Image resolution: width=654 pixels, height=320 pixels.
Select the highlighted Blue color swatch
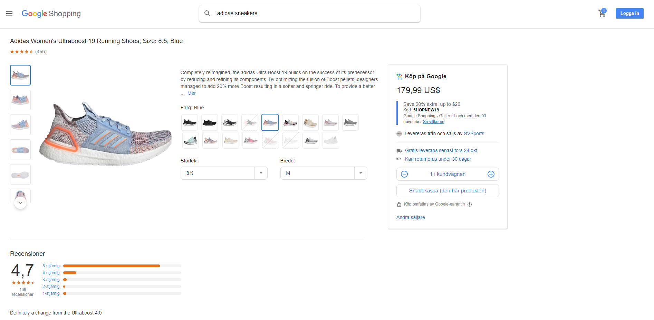click(x=270, y=122)
